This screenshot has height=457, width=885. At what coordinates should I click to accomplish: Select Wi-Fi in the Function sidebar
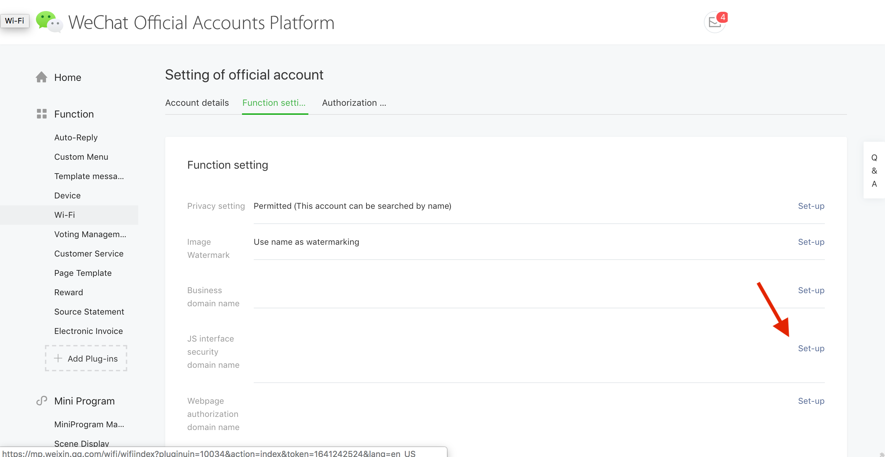64,215
